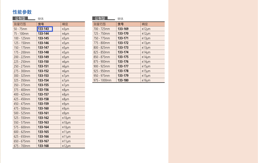Click the 133-158 cell
Image resolution: width=258 pixels, height=163 pixels.
(x=43, y=99)
